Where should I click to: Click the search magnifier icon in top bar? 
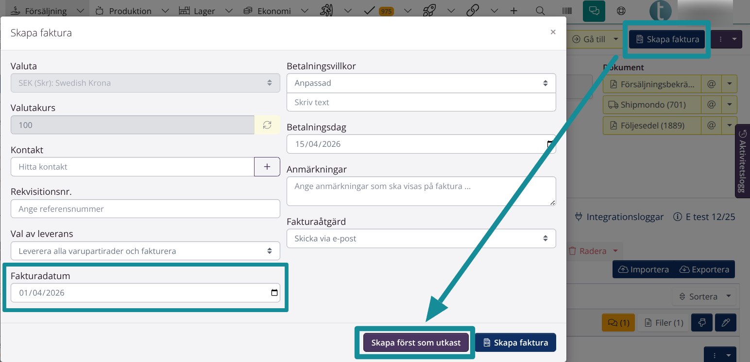(540, 11)
